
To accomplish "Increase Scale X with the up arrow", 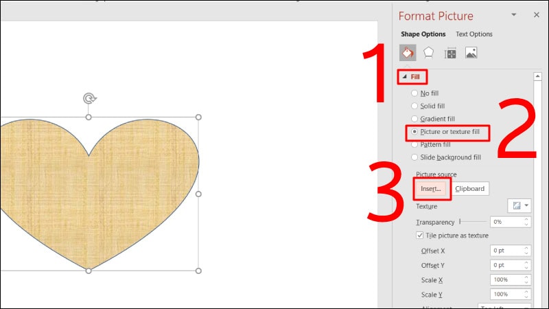I will (x=526, y=277).
